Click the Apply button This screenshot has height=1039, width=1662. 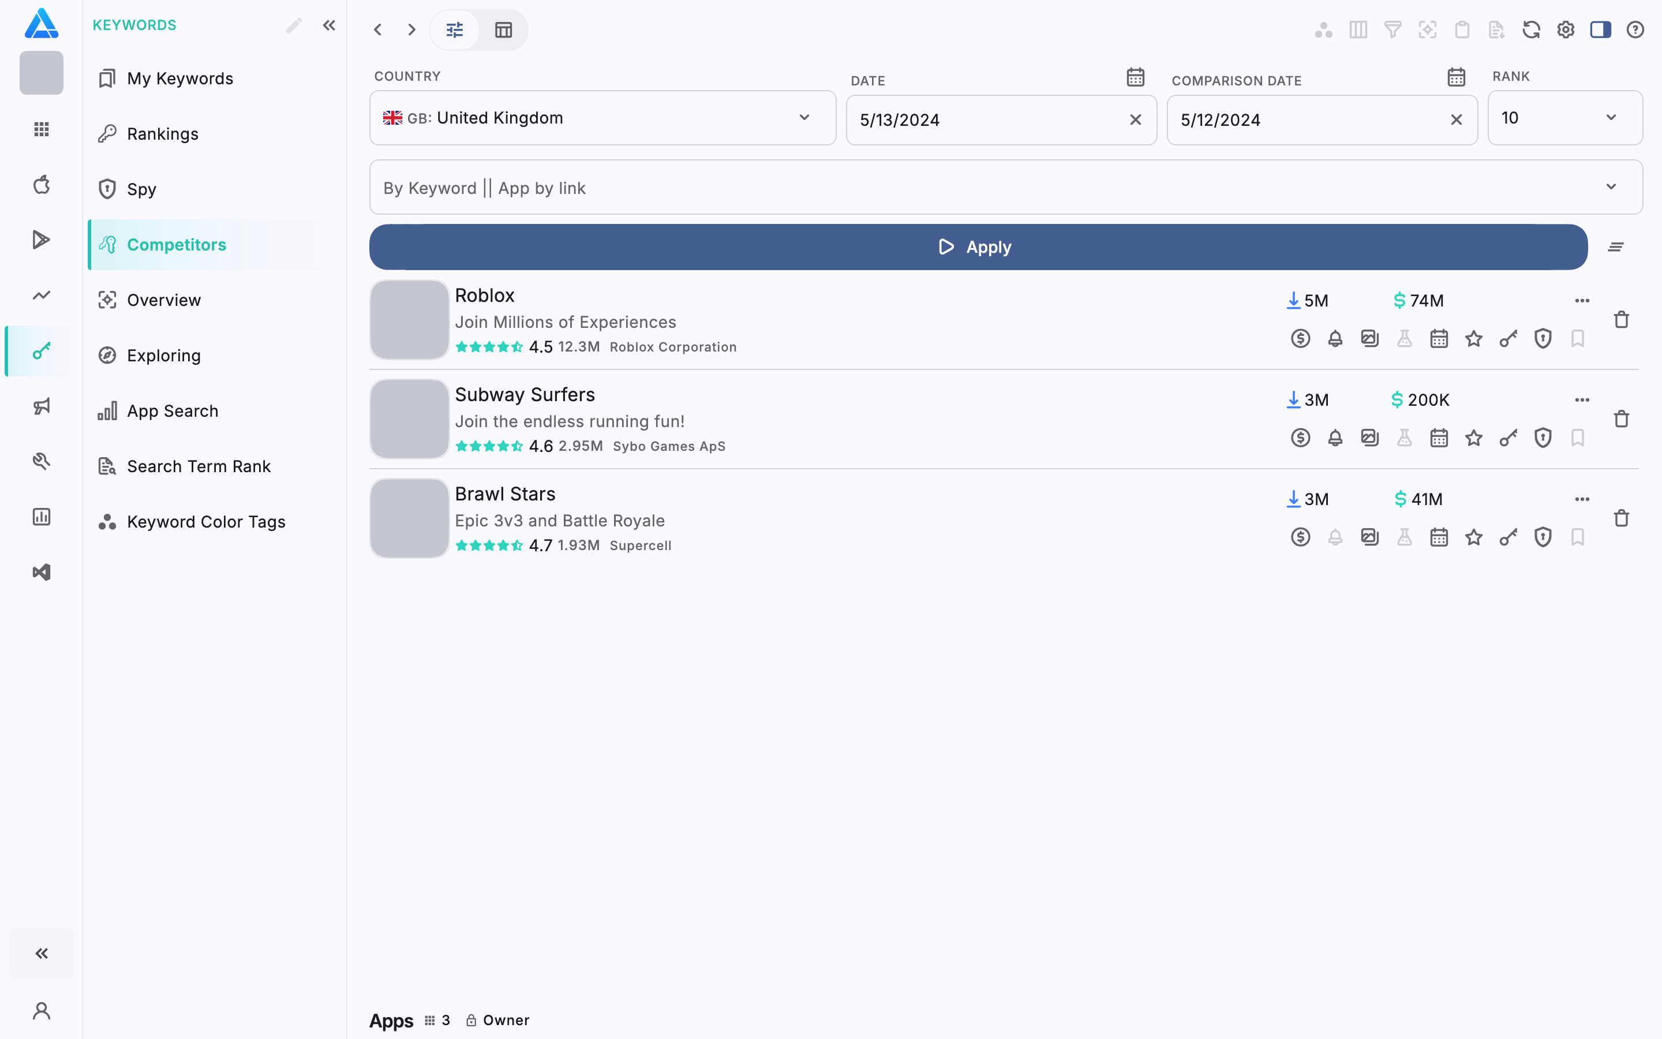979,246
